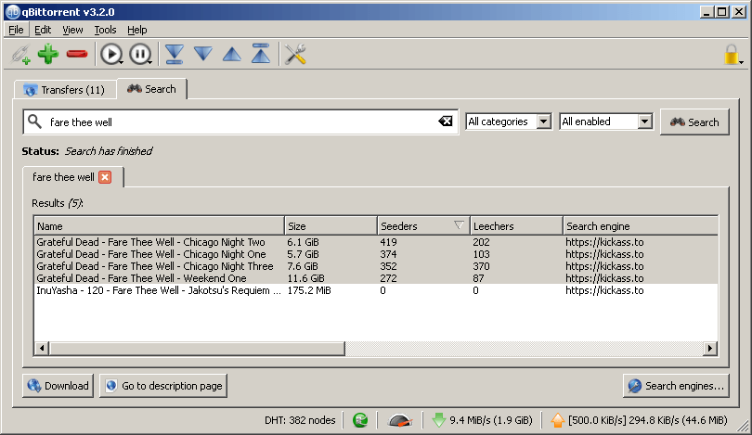
Task: Open the resume button dropdown arrow
Action: pos(122,62)
